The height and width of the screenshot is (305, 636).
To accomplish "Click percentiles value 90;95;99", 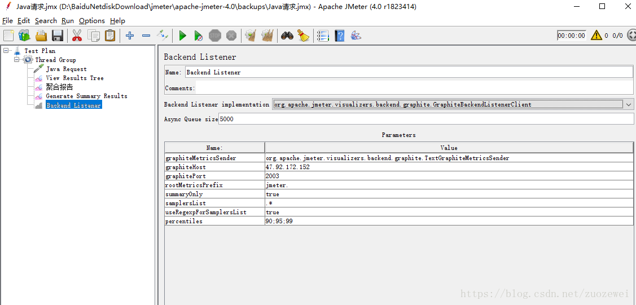I will pyautogui.click(x=449, y=221).
